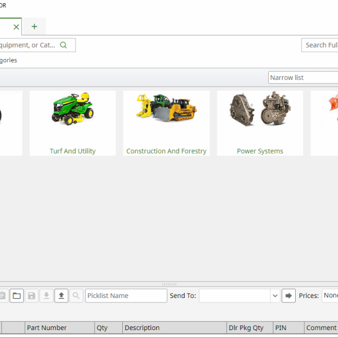This screenshot has height=338, width=338.
Task: Click the Comment column header
Action: coord(321,328)
